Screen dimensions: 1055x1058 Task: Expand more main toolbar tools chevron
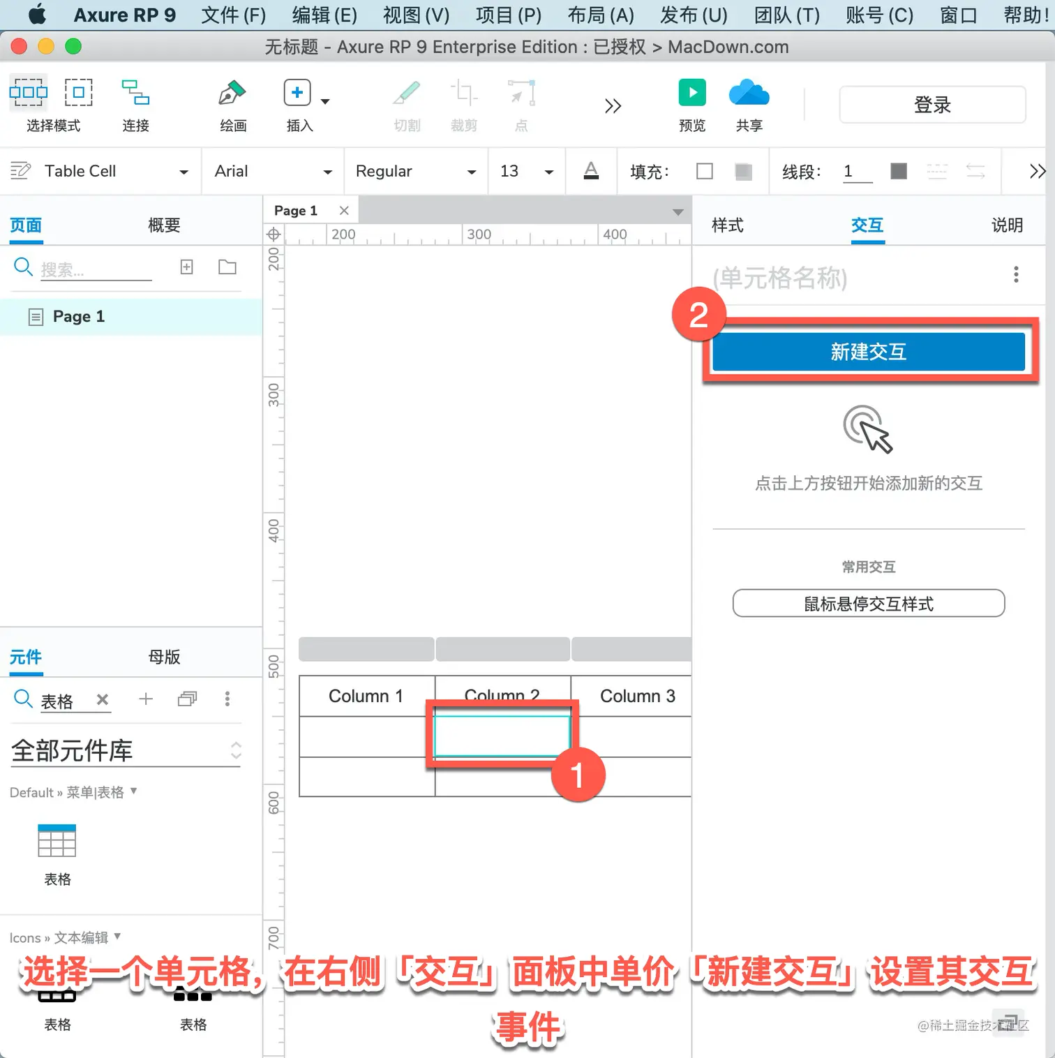tap(613, 106)
